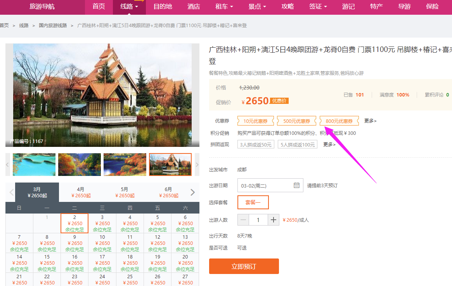The image size is (452, 286).
Task: Claim the 500元优惠券 coupon
Action: point(296,121)
